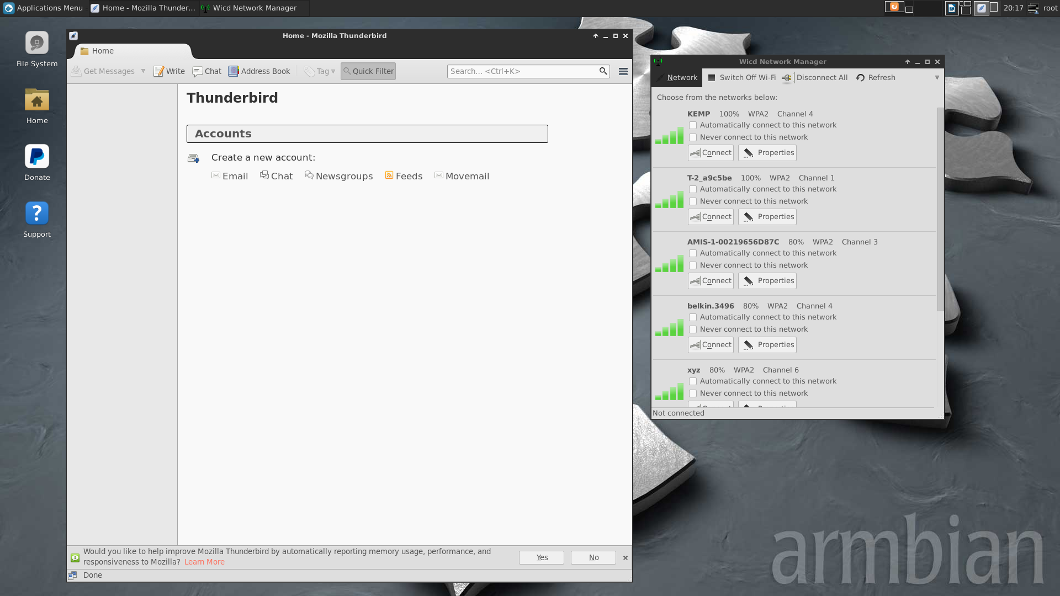Click Switch Off Wi-Fi
This screenshot has width=1060, height=596.
click(742, 78)
